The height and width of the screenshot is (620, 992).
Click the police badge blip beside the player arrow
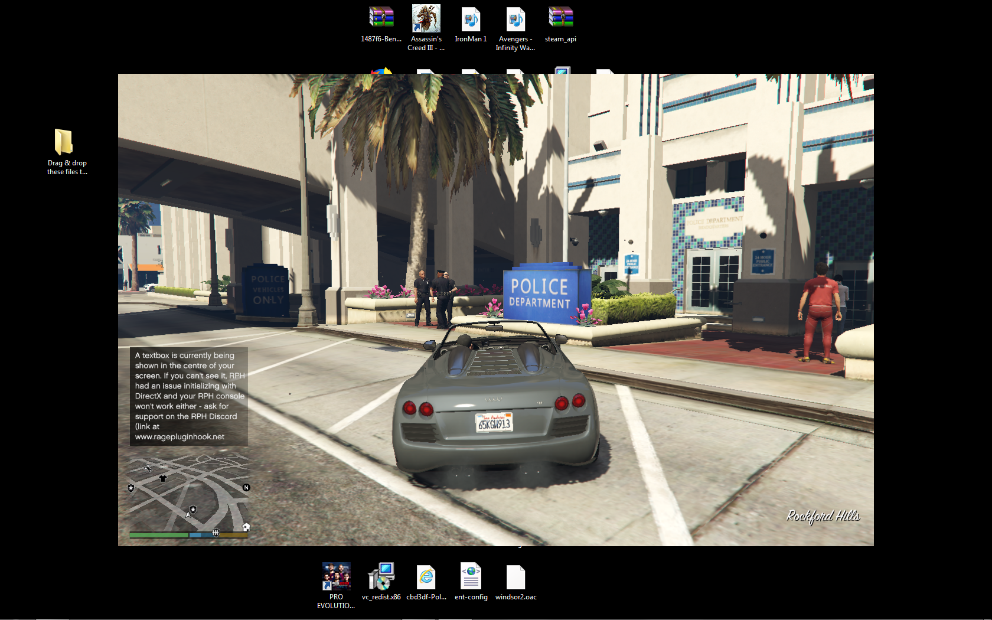coord(193,508)
